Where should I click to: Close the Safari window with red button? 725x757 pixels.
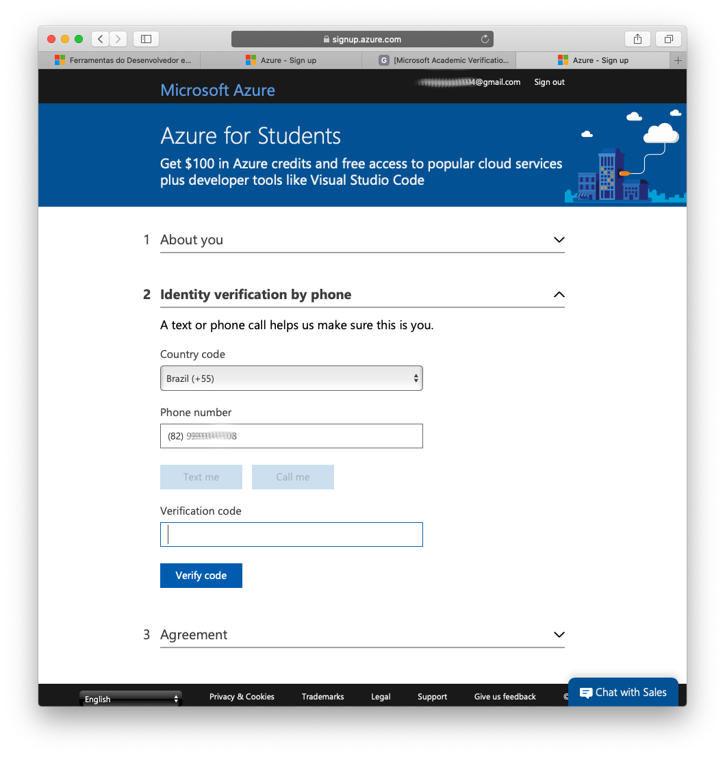(x=51, y=39)
